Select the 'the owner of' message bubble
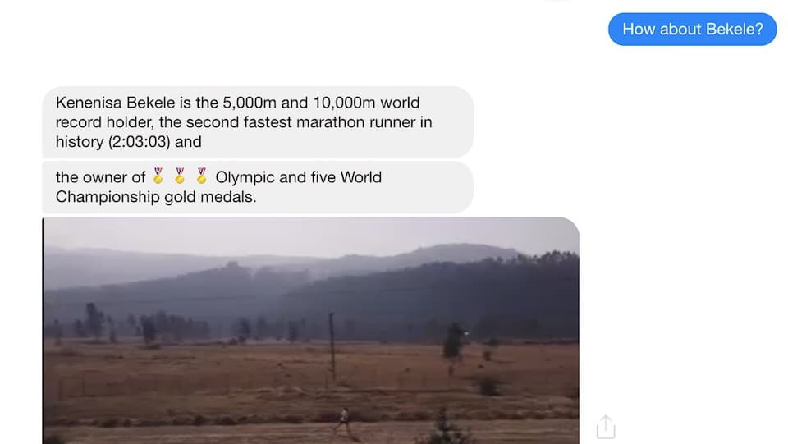 pyautogui.click(x=258, y=187)
